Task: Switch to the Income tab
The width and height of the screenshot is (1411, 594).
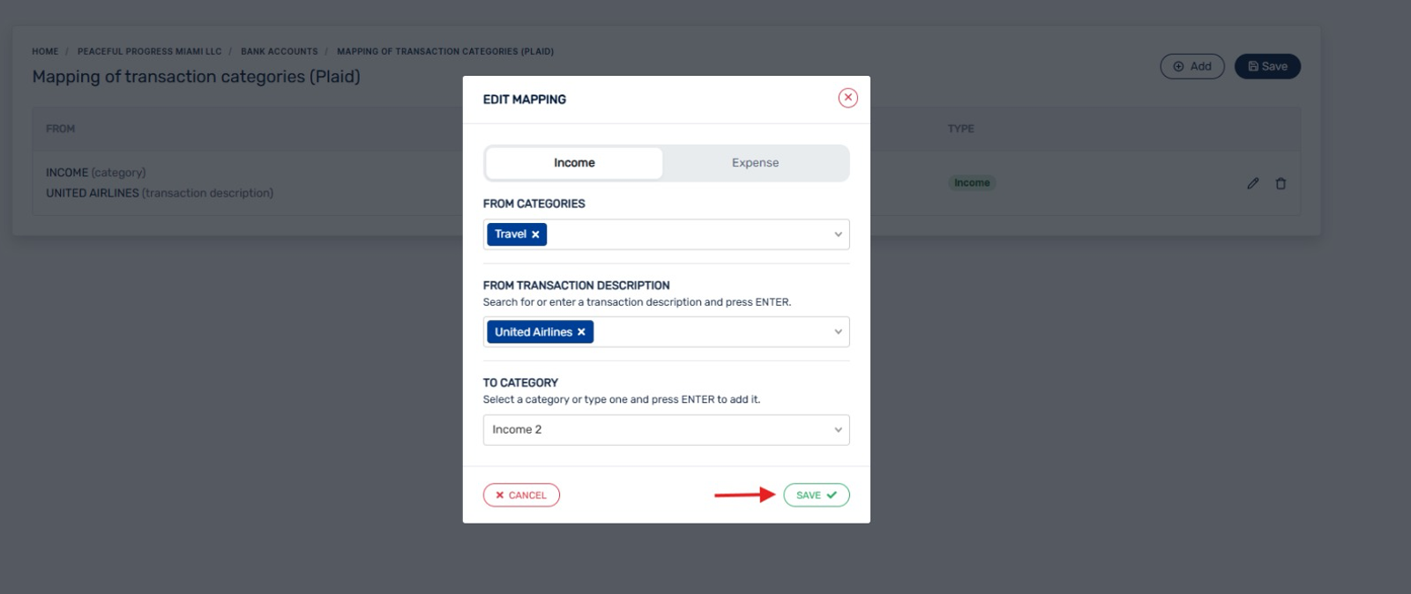Action: [x=574, y=163]
